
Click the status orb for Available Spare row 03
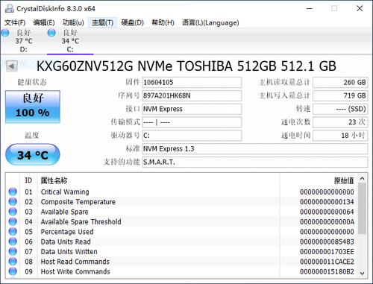click(x=13, y=212)
